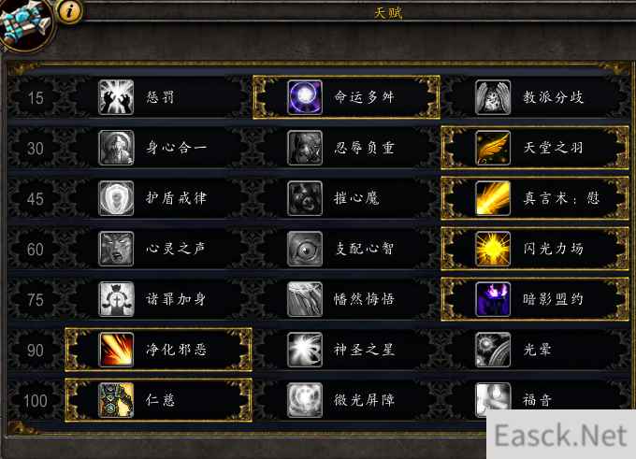Choose the 天堂之羽 golden feather icon

[x=493, y=148]
